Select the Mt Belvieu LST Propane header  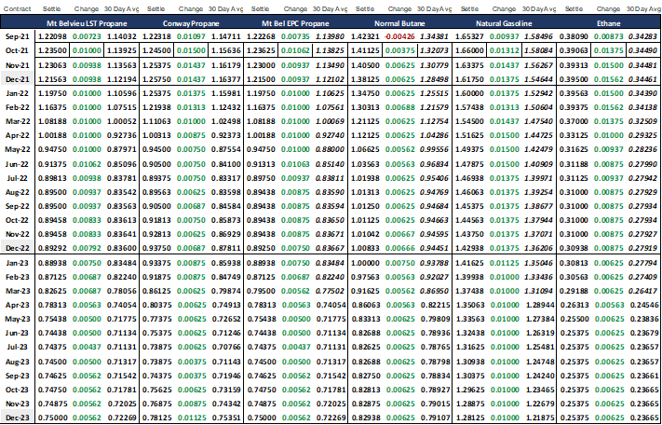pos(87,23)
